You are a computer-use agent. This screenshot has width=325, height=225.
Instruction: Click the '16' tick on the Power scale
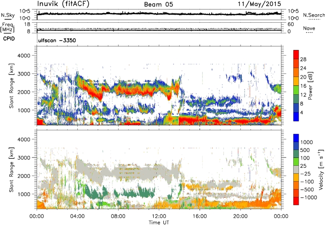point(303,86)
